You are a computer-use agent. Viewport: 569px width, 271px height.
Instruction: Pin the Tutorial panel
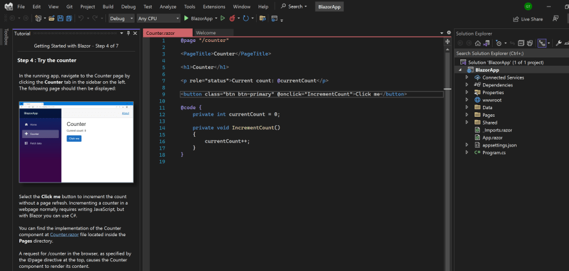point(128,34)
